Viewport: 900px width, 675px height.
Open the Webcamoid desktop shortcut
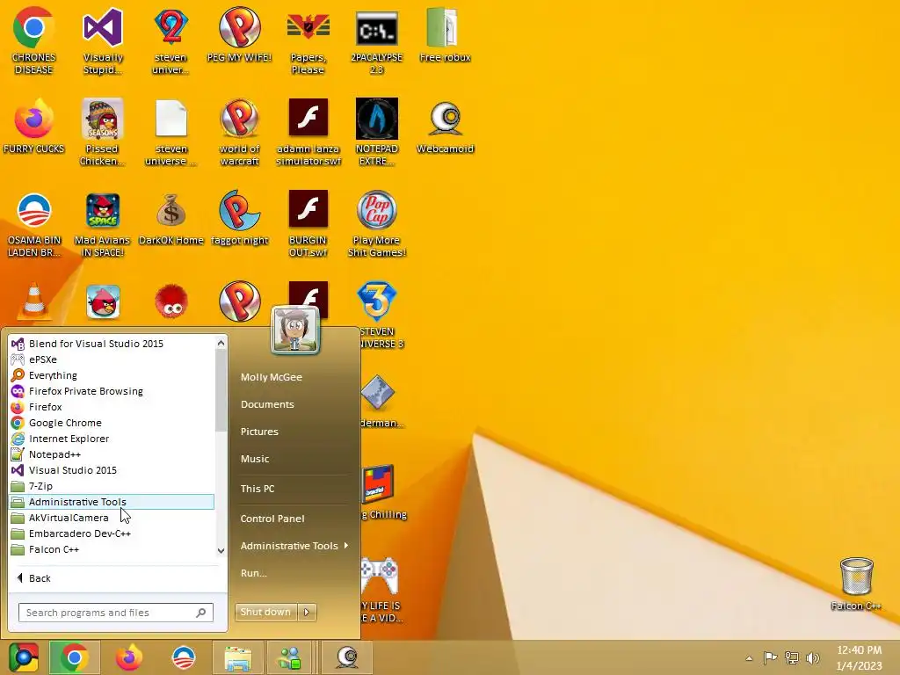[x=445, y=127]
